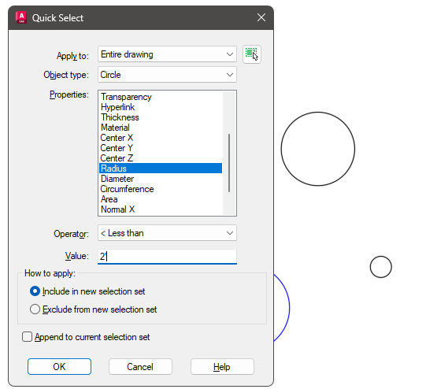Select Include in new selection set
437x389 pixels.
click(35, 291)
